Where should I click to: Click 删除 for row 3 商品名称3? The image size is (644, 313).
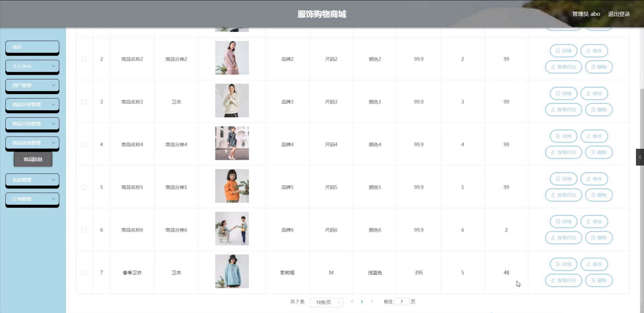[x=599, y=110]
